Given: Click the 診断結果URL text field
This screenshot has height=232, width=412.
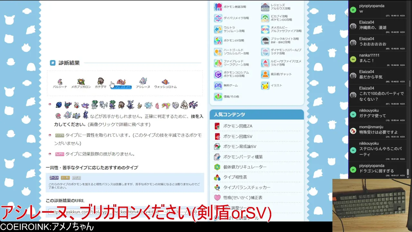Looking at the screenshot, I should point(125,212).
